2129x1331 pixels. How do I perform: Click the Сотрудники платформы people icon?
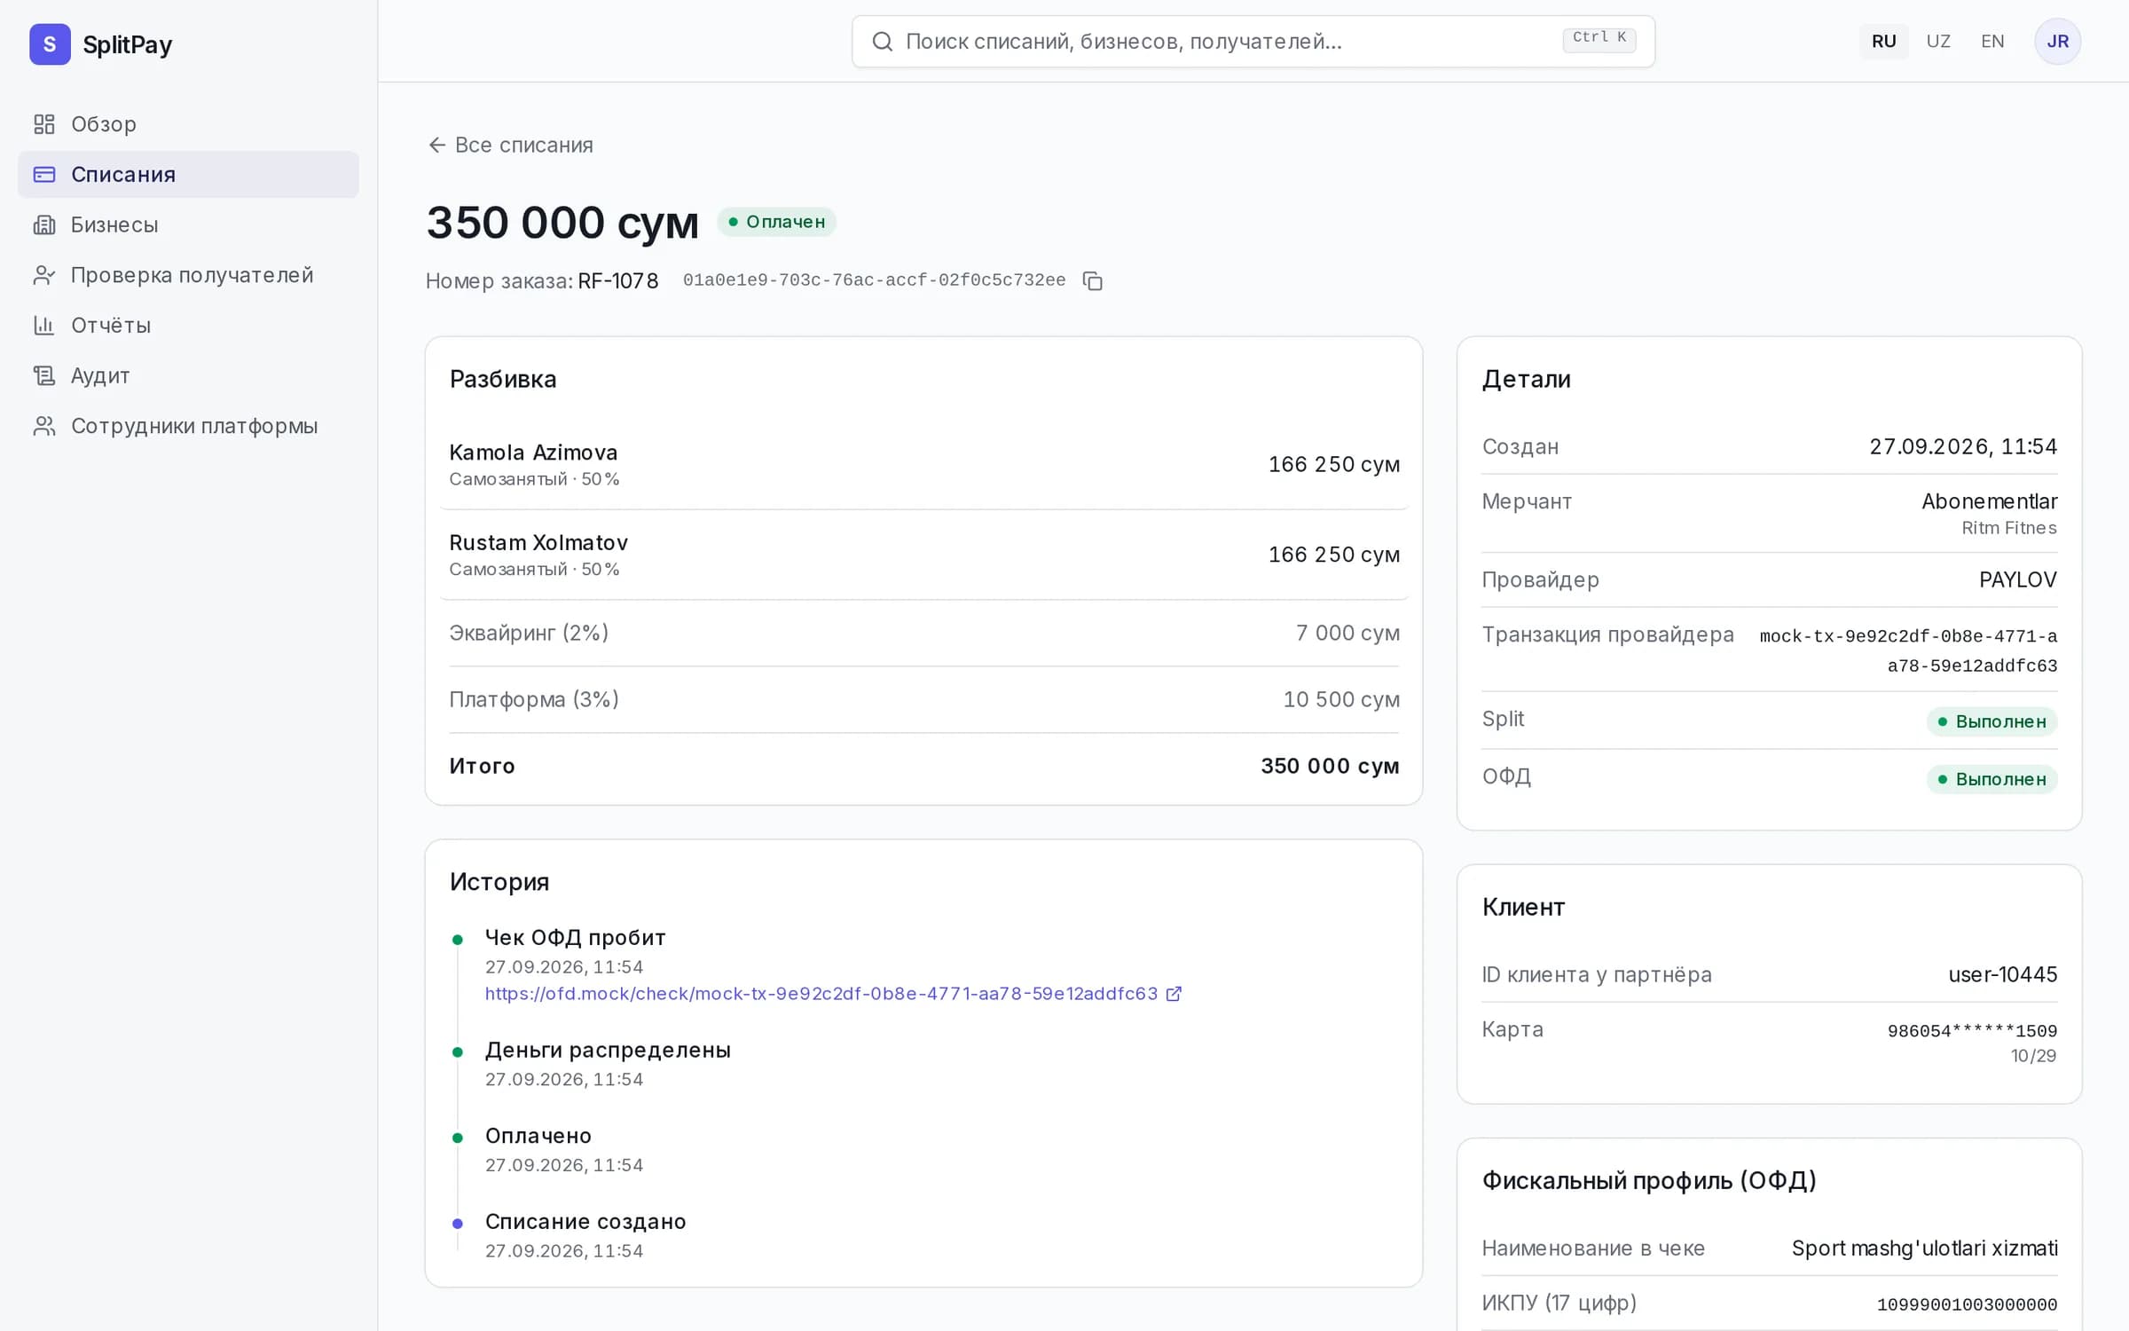[x=44, y=426]
